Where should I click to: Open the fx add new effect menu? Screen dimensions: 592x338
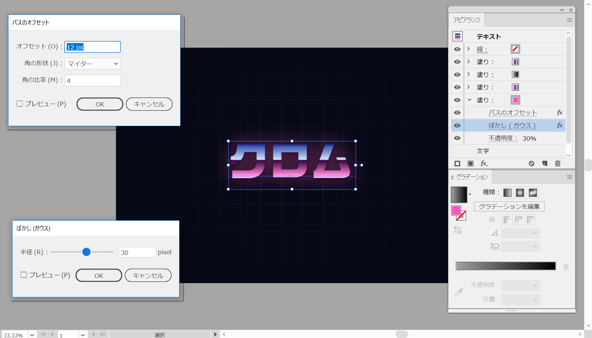(484, 164)
